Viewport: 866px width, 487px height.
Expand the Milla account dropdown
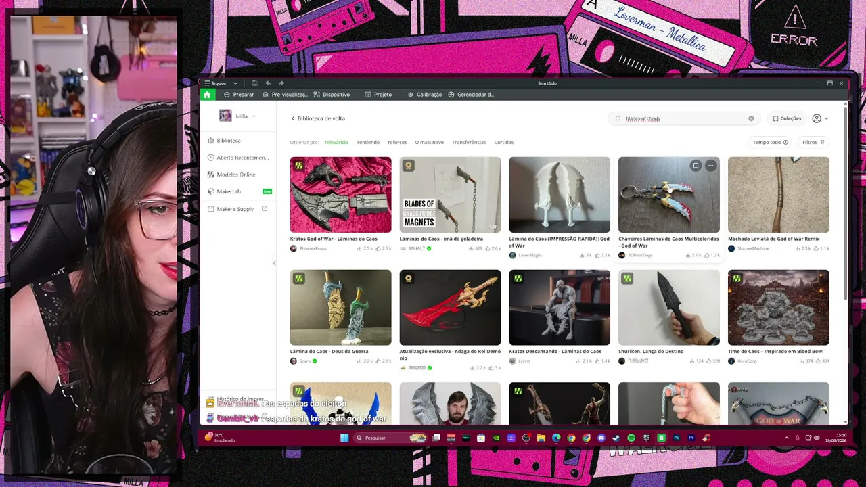click(x=254, y=116)
